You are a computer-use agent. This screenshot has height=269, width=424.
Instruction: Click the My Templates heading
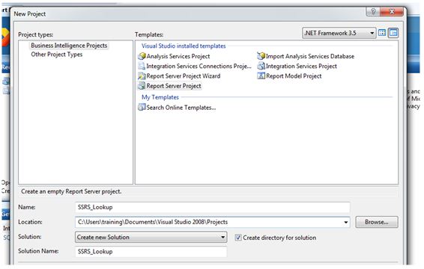point(160,97)
